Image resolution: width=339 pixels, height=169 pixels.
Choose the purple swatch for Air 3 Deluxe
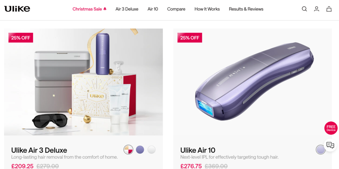(140, 150)
